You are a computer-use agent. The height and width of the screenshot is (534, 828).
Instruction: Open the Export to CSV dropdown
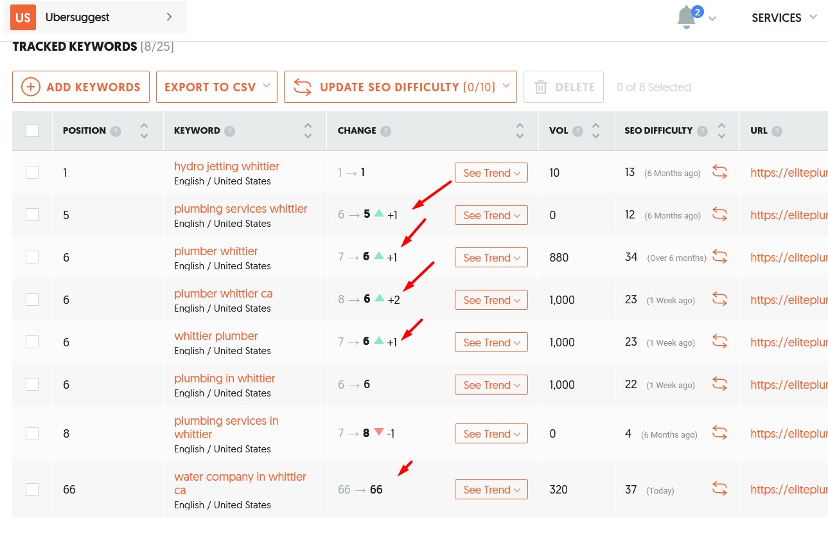(216, 87)
